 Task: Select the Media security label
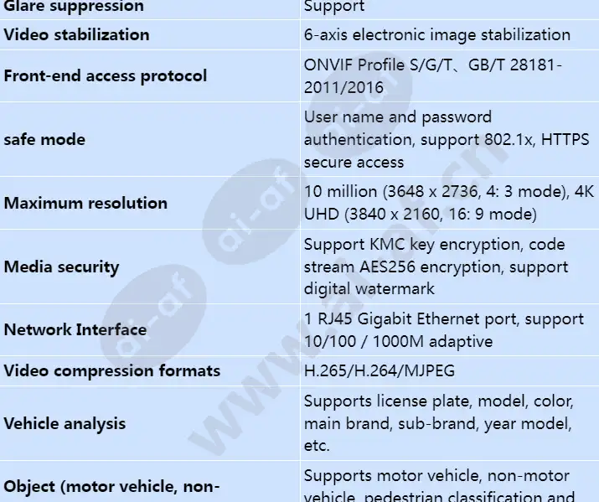(x=61, y=267)
